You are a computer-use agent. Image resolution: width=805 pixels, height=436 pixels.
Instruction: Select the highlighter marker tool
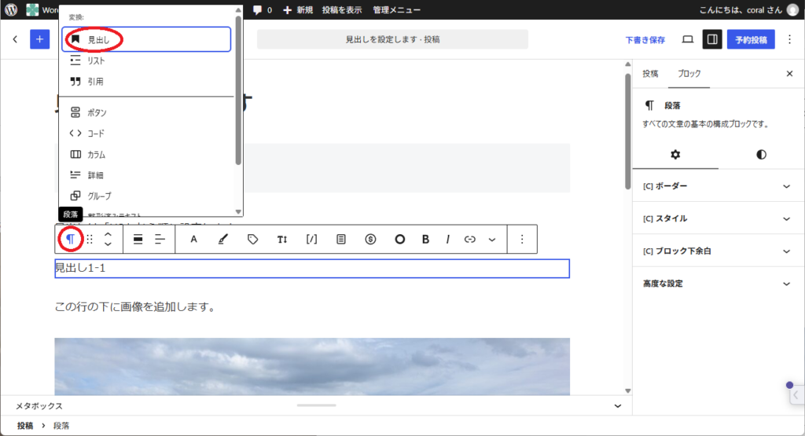coord(222,239)
